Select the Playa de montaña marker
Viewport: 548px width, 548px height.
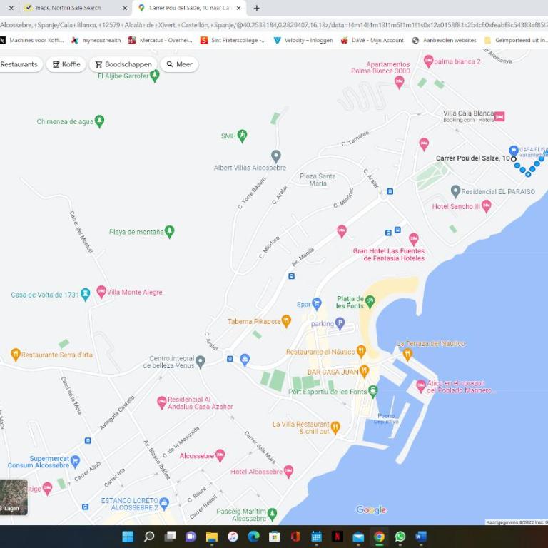click(x=170, y=232)
